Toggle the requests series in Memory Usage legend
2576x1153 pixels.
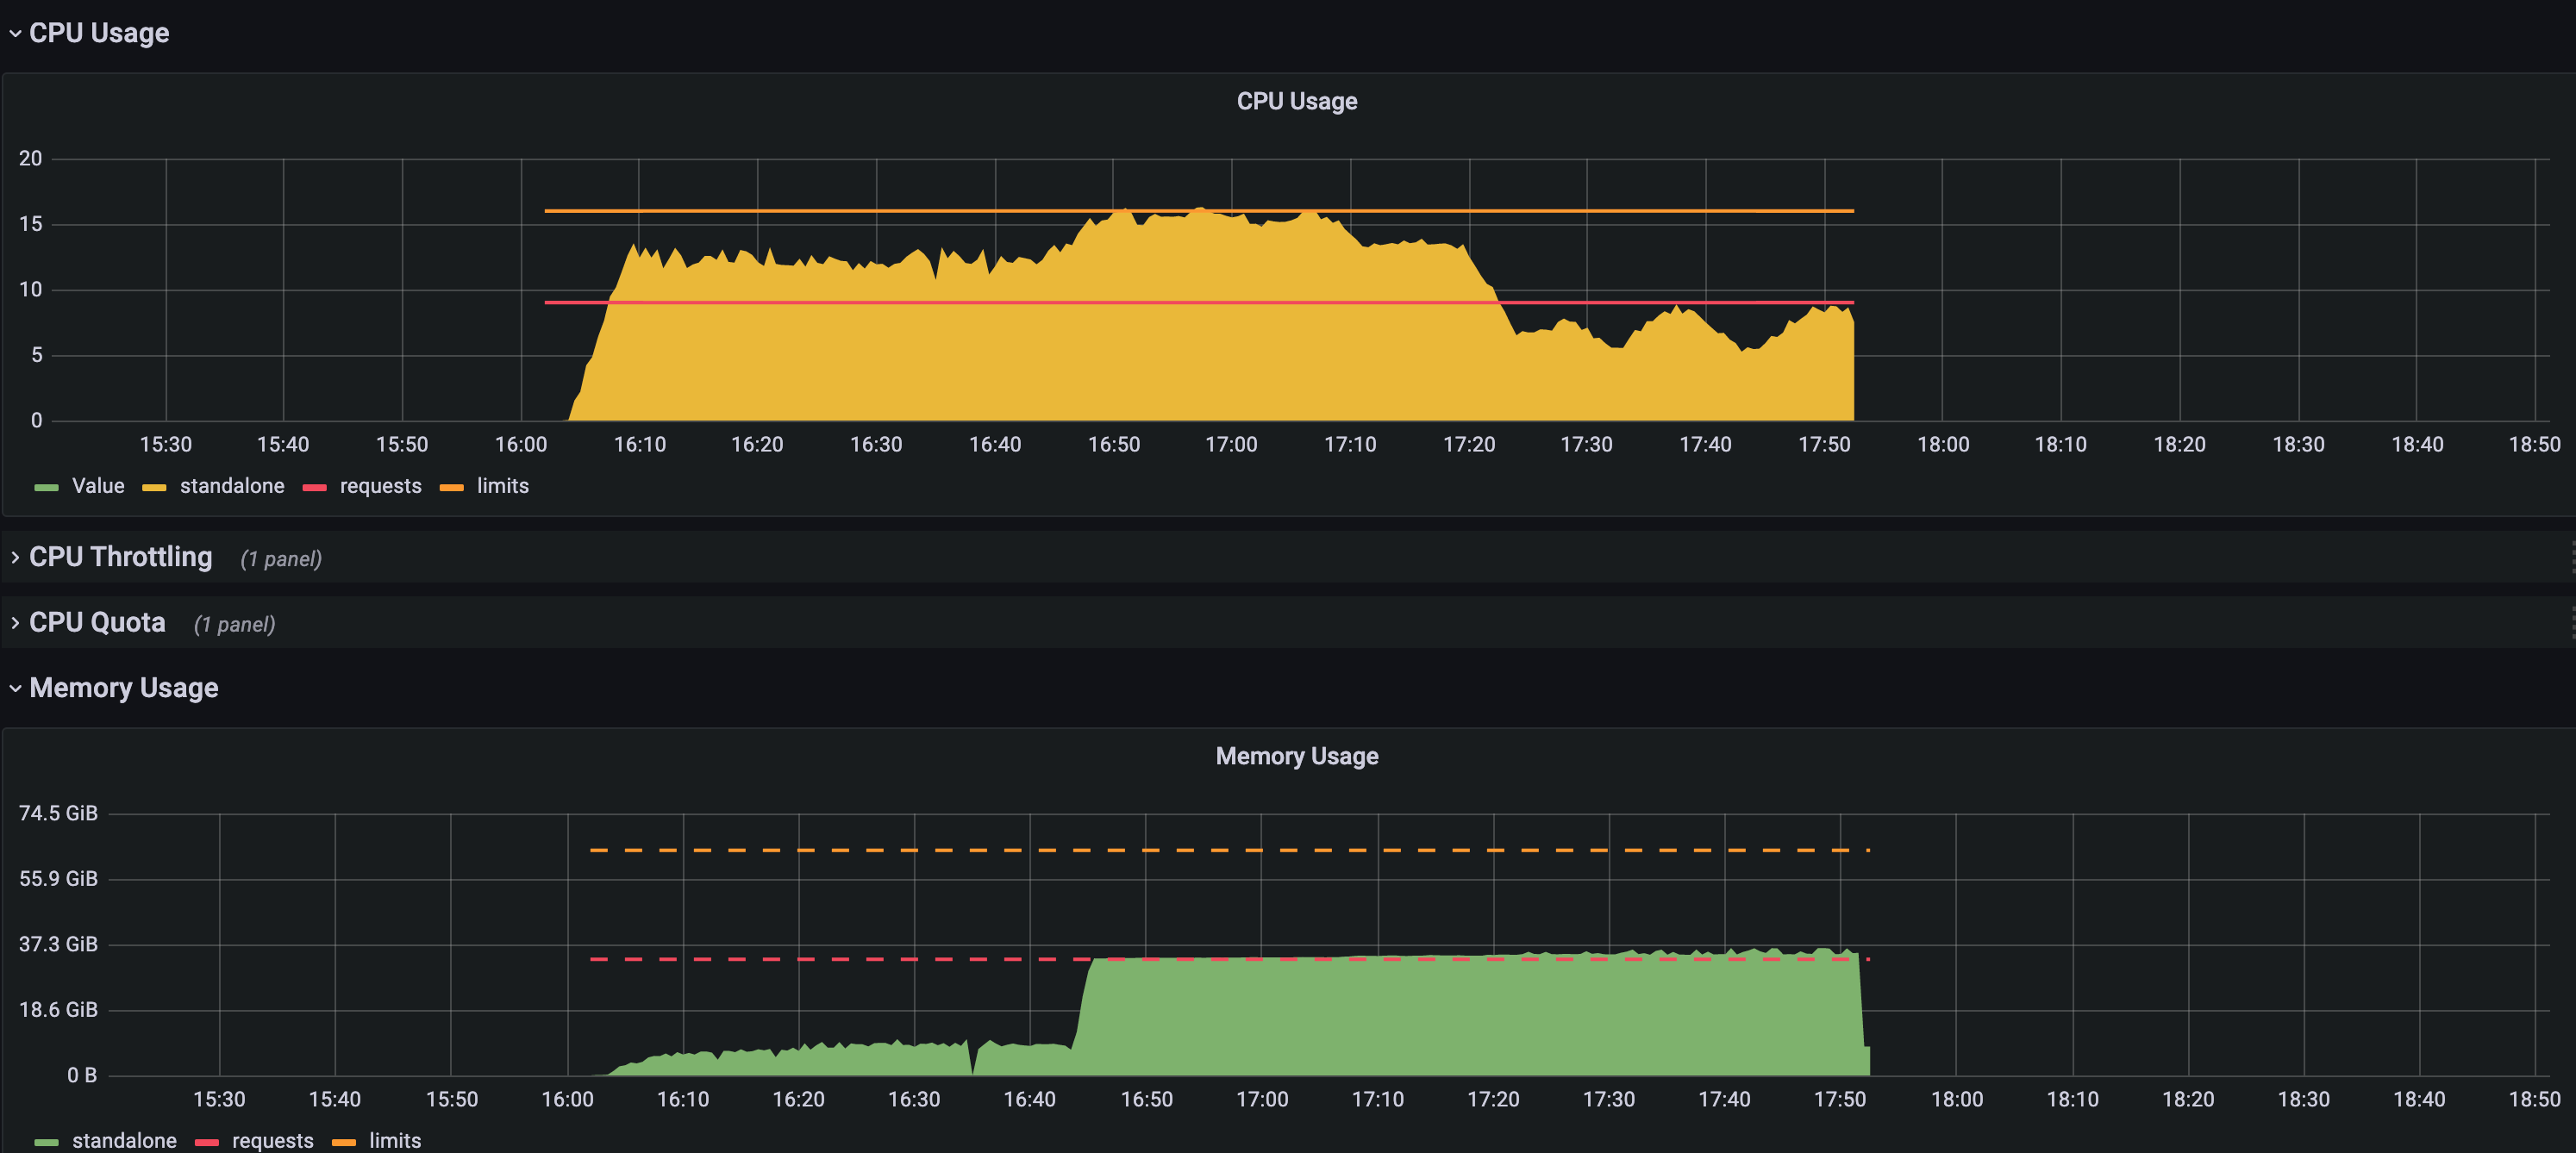pyautogui.click(x=272, y=1141)
